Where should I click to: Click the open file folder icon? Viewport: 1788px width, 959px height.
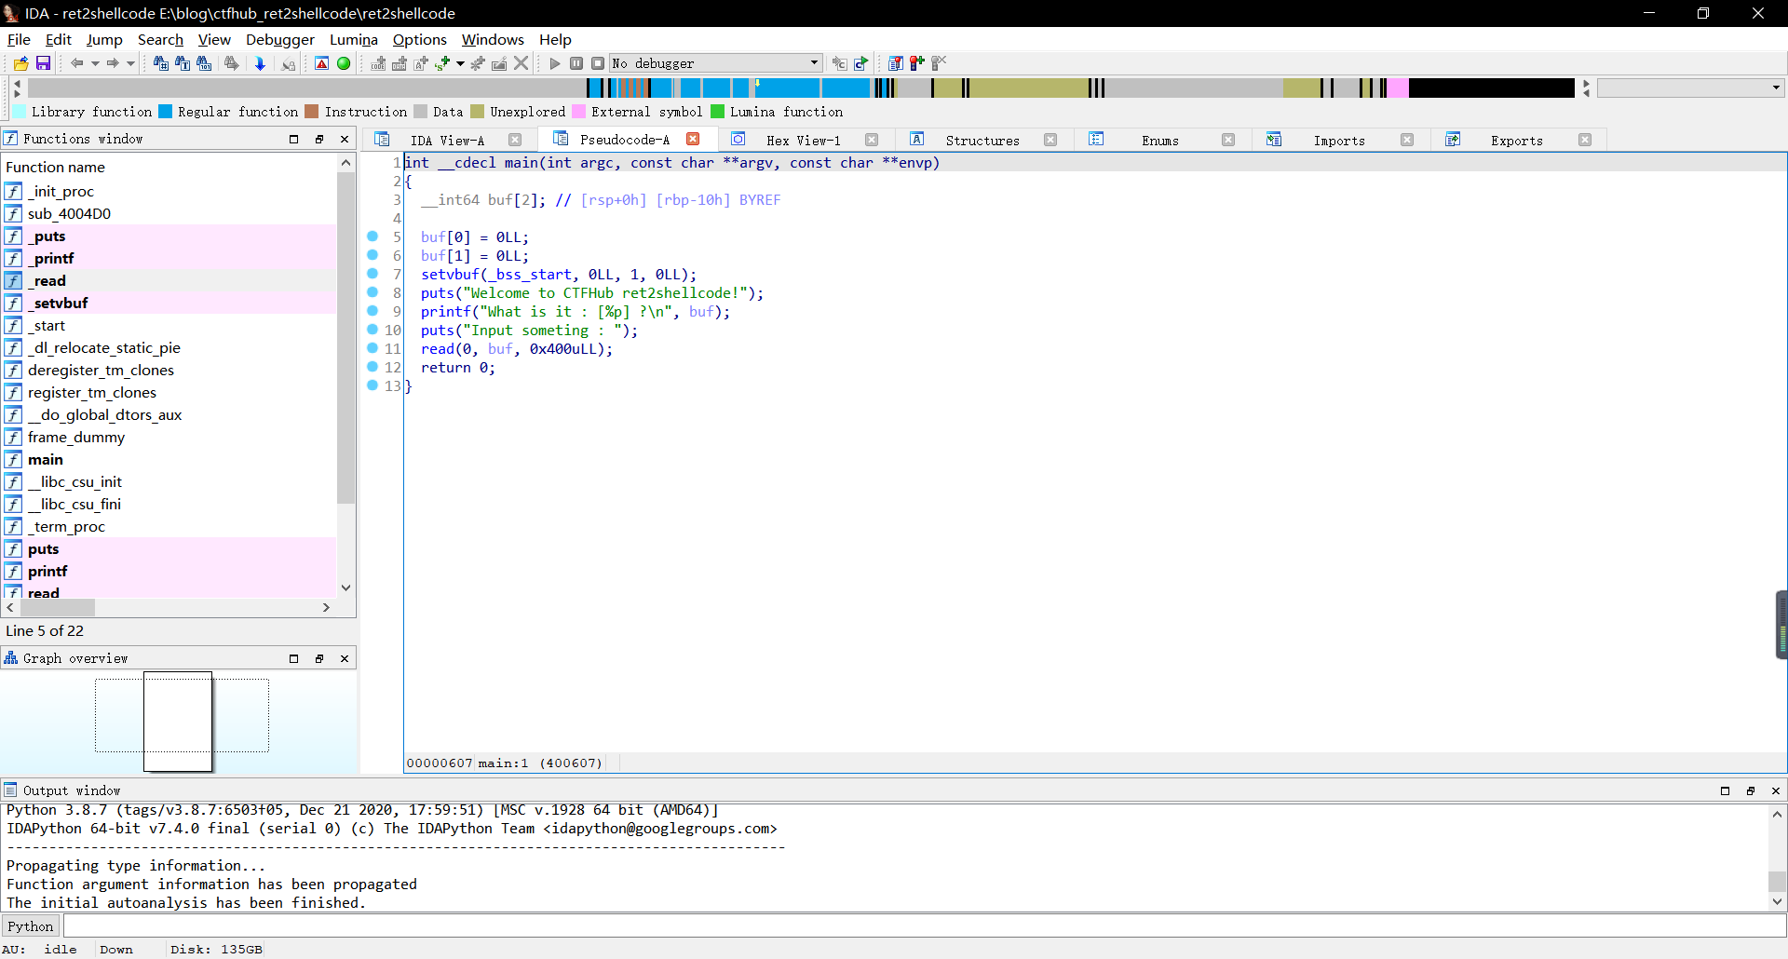tap(20, 63)
